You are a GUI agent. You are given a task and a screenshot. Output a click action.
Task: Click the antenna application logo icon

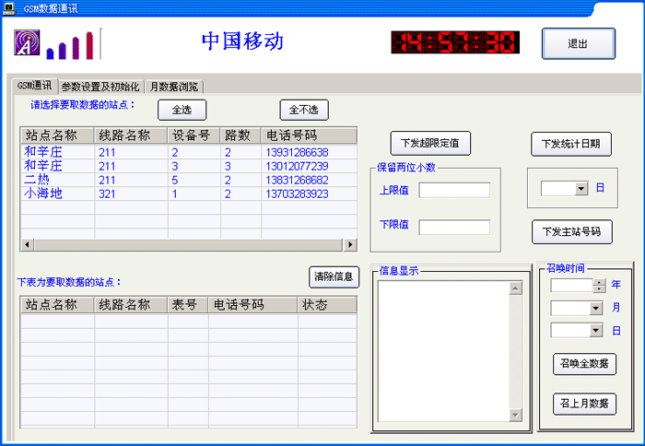tap(27, 42)
